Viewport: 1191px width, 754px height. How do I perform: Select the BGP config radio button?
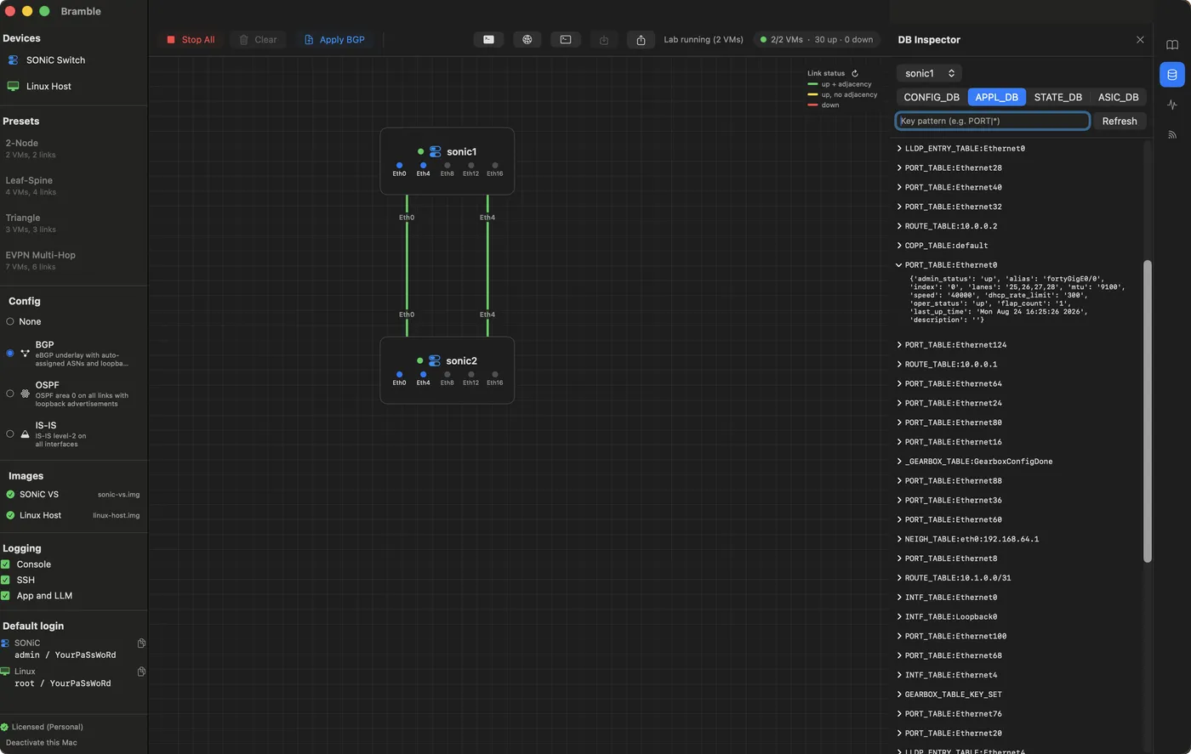click(x=10, y=353)
